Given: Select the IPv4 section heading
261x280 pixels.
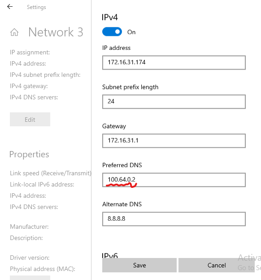Looking at the screenshot, I should 110,18.
